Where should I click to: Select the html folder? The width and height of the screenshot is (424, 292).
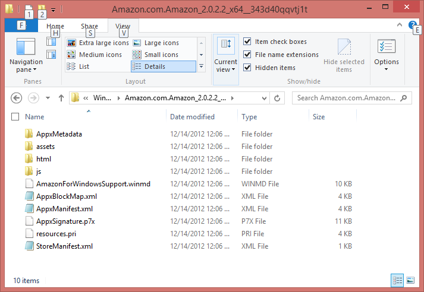coord(43,159)
